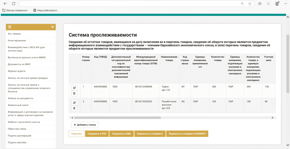Click the Система прослеживаемости heading
The width and height of the screenshot is (290, 149).
point(103,35)
